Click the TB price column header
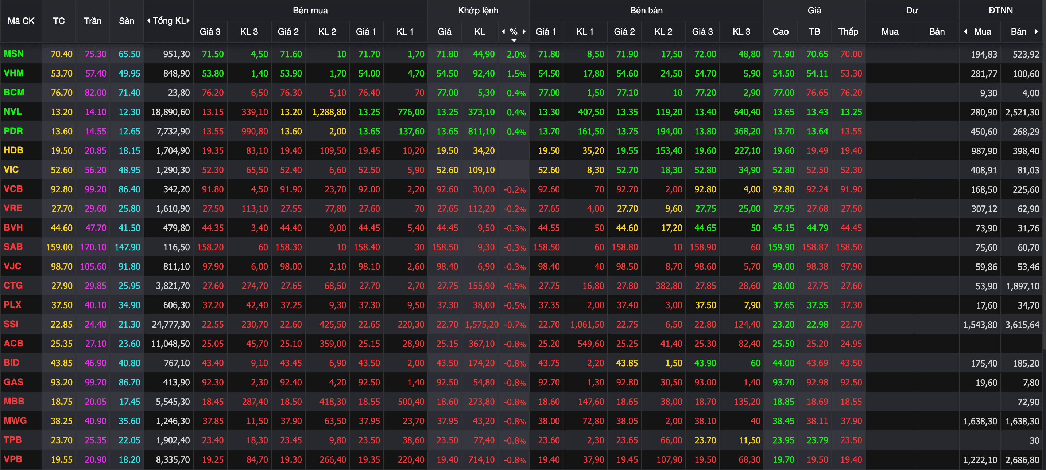 [814, 32]
